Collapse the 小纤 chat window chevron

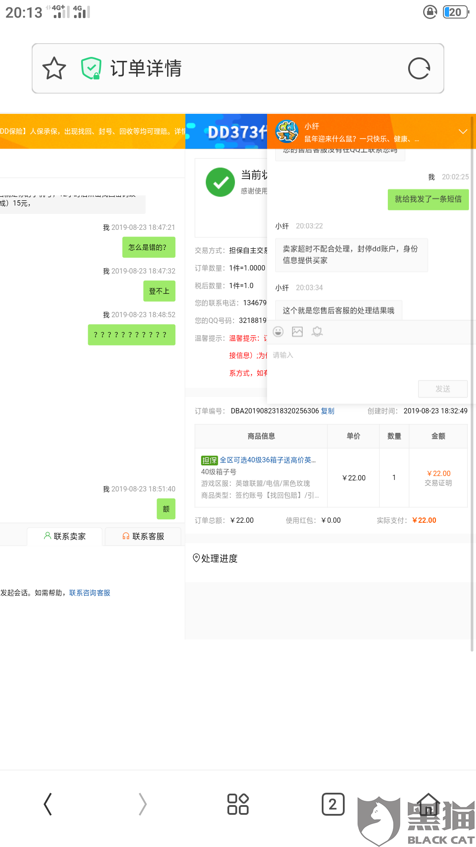463,131
